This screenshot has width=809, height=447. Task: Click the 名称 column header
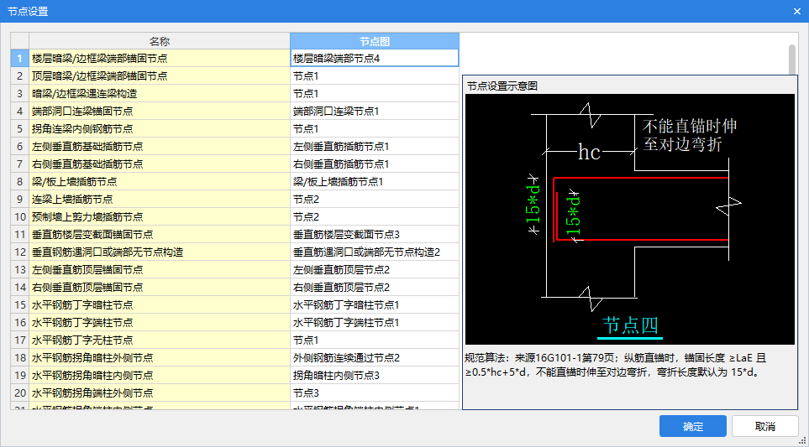click(x=160, y=41)
